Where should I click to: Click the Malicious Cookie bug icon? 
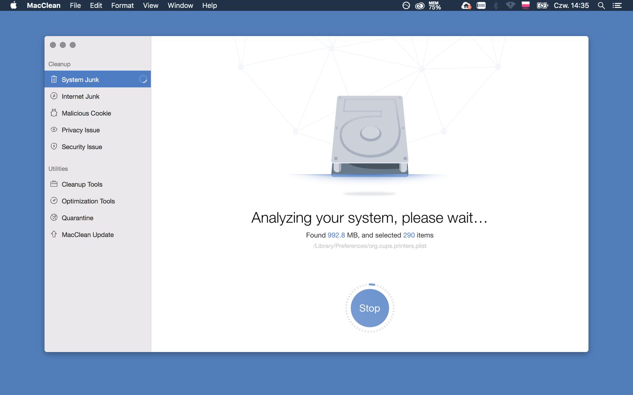(54, 113)
